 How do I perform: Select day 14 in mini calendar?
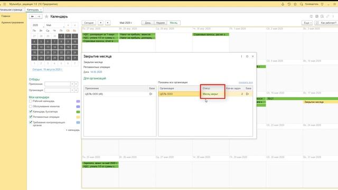(54, 47)
